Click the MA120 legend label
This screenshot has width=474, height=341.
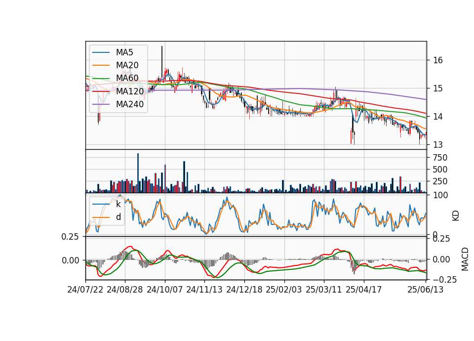[130, 91]
